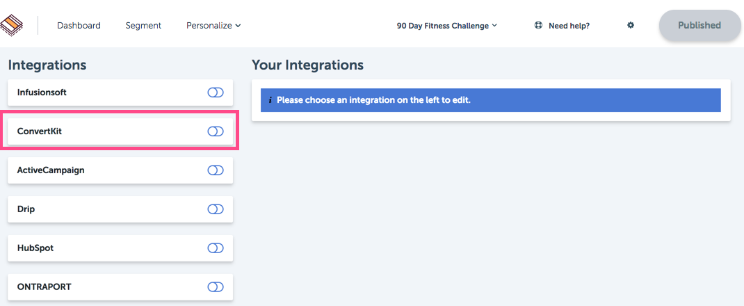Click the Published button

(699, 25)
